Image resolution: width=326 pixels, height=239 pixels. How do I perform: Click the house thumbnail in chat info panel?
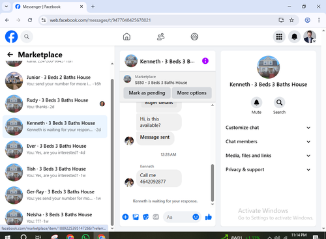[268, 67]
